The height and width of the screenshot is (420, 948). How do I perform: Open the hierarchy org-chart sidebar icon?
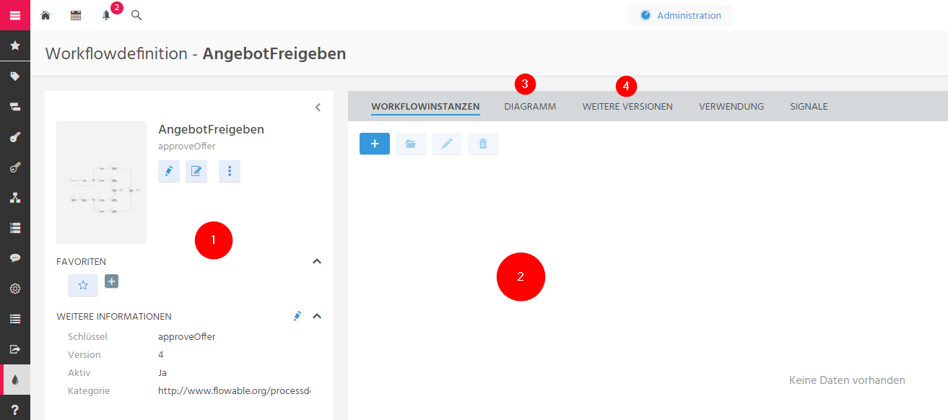click(x=14, y=197)
